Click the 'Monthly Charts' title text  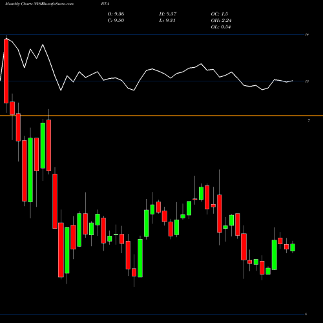pyautogui.click(x=19, y=4)
